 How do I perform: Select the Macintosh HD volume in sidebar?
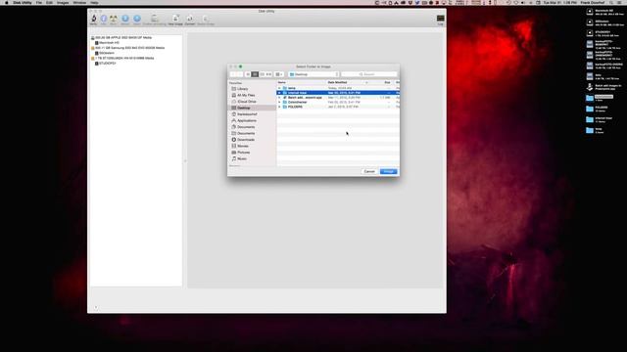click(x=107, y=43)
